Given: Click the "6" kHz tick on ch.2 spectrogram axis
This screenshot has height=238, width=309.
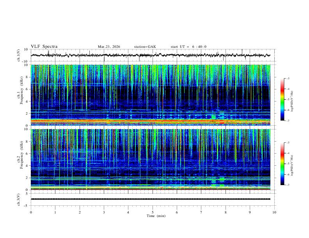Looking at the screenshot, I should (27, 153).
